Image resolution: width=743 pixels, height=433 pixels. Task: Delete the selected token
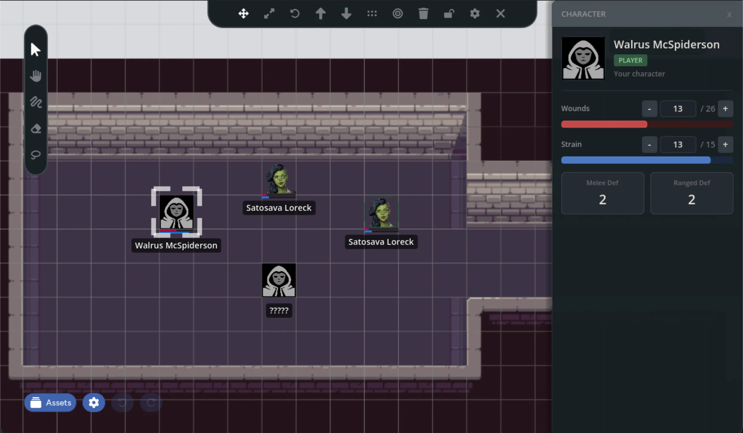coord(423,13)
